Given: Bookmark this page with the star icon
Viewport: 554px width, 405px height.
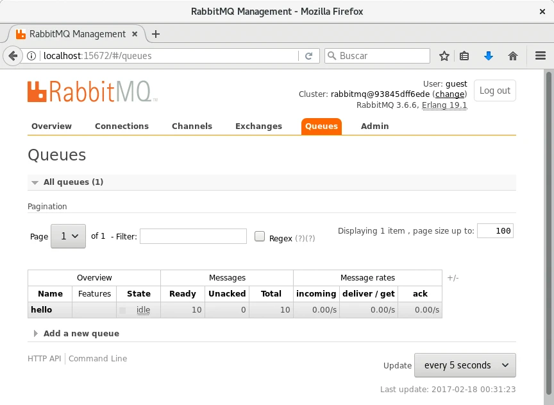Looking at the screenshot, I should [444, 56].
